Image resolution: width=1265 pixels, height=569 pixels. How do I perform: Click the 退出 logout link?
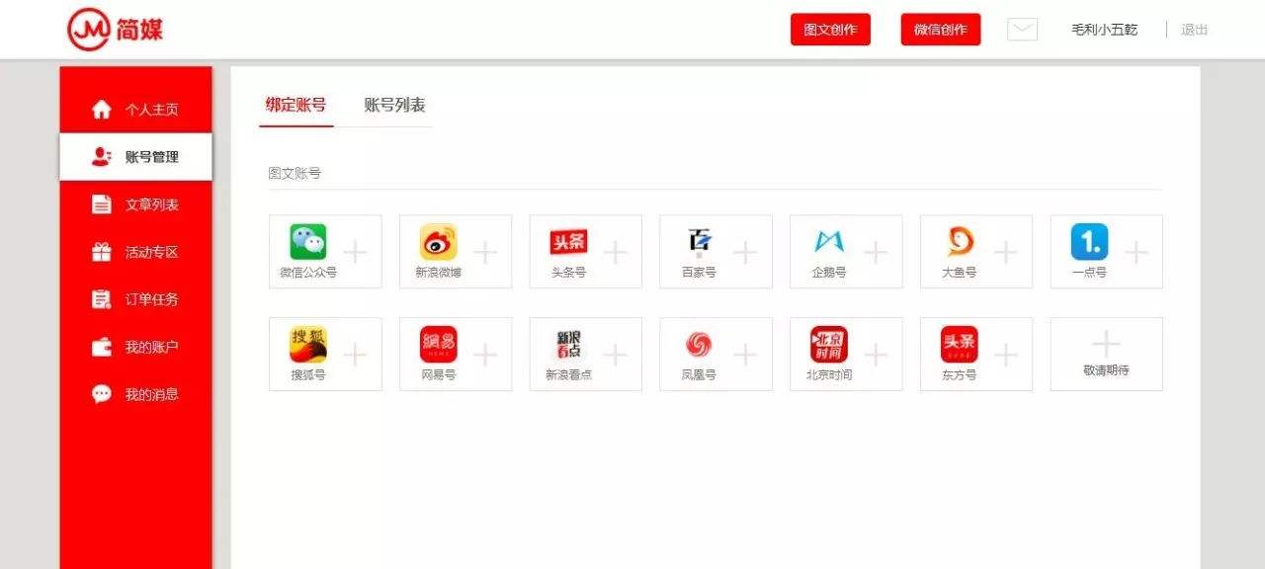pyautogui.click(x=1194, y=30)
